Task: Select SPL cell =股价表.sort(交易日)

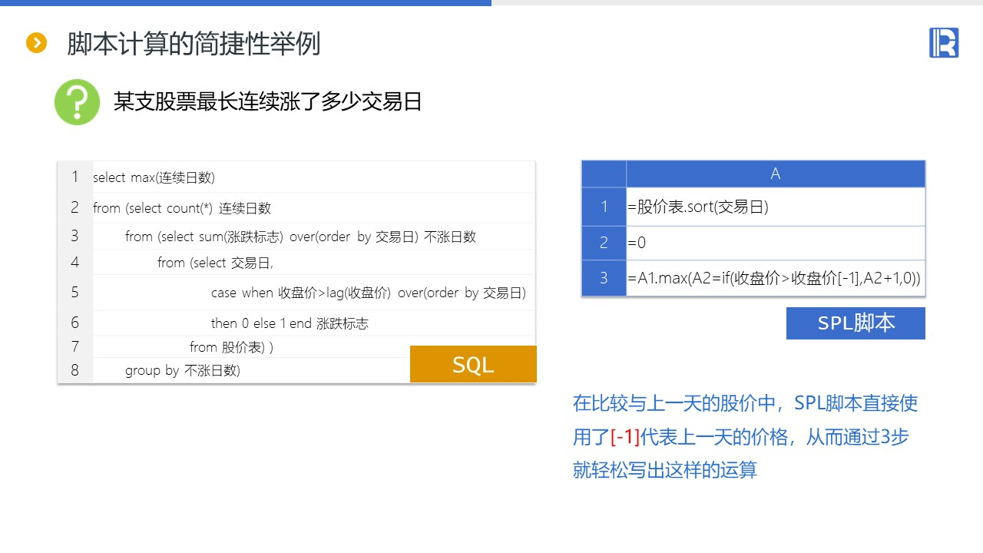Action: pos(776,207)
